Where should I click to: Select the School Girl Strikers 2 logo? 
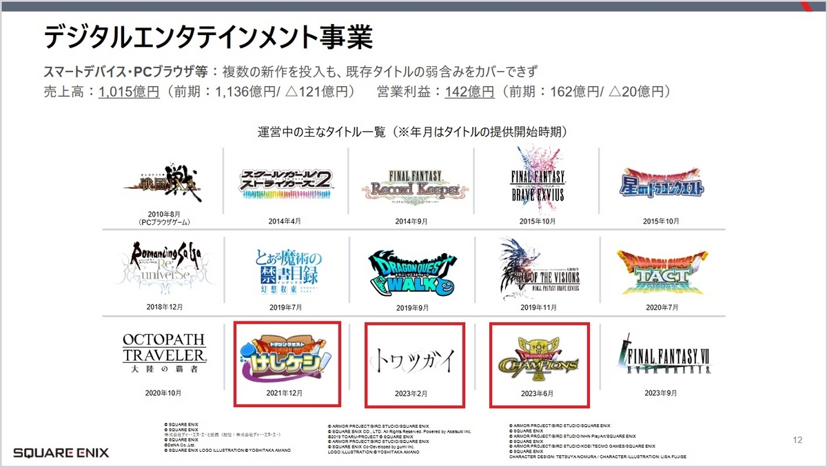(x=287, y=183)
